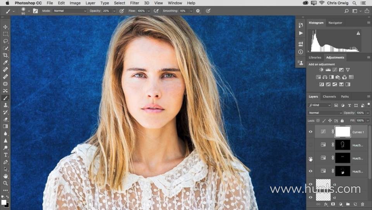Select the Hand tool
Image resolution: width=372 pixels, height=210 pixels.
click(5, 176)
